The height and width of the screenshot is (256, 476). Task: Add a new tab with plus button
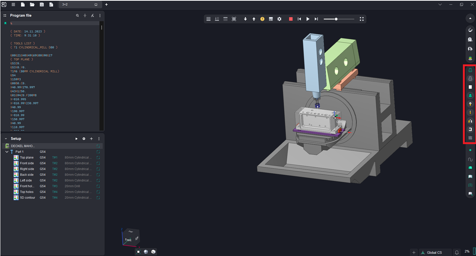coord(106,4)
